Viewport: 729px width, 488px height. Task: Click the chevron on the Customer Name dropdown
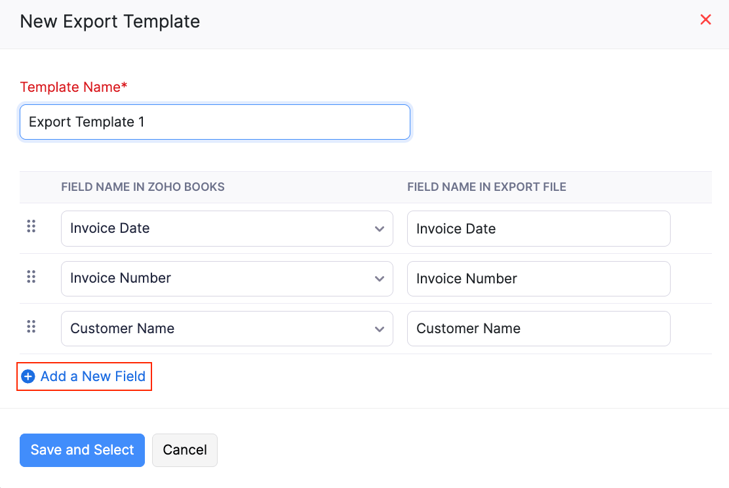point(379,329)
